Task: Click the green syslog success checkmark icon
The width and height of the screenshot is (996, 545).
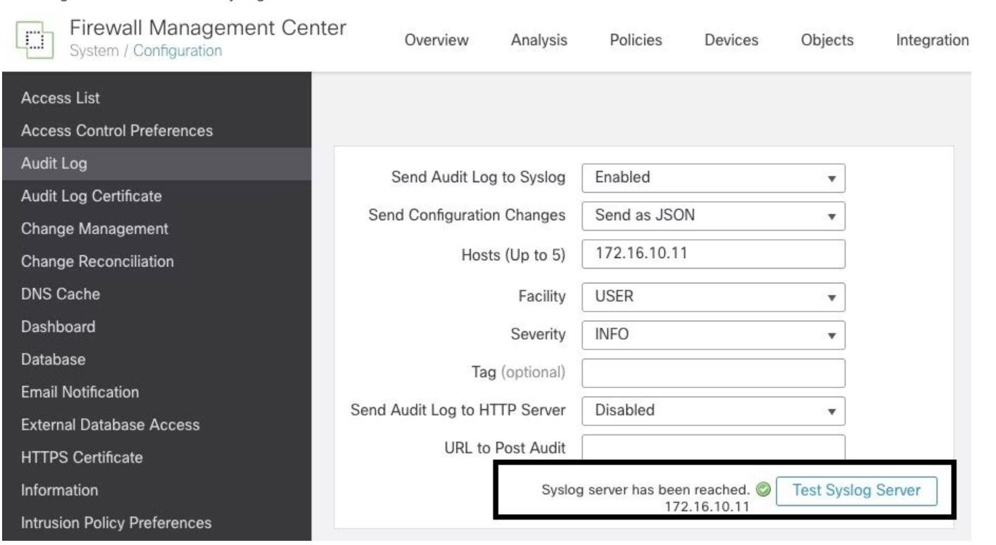Action: (762, 490)
